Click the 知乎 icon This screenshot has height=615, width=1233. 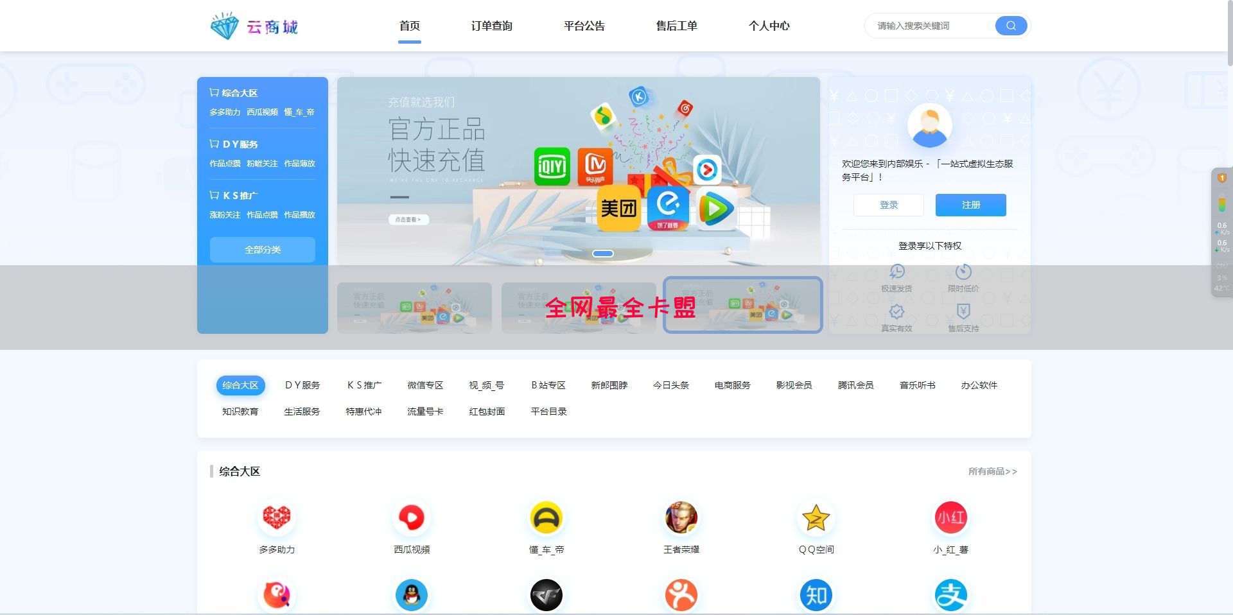point(816,596)
